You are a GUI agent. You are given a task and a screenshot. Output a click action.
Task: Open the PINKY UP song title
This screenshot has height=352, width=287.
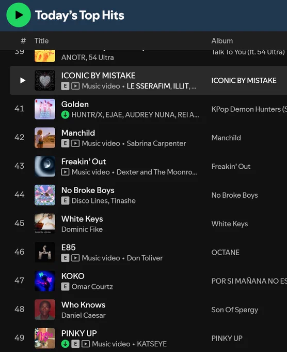[79, 333]
